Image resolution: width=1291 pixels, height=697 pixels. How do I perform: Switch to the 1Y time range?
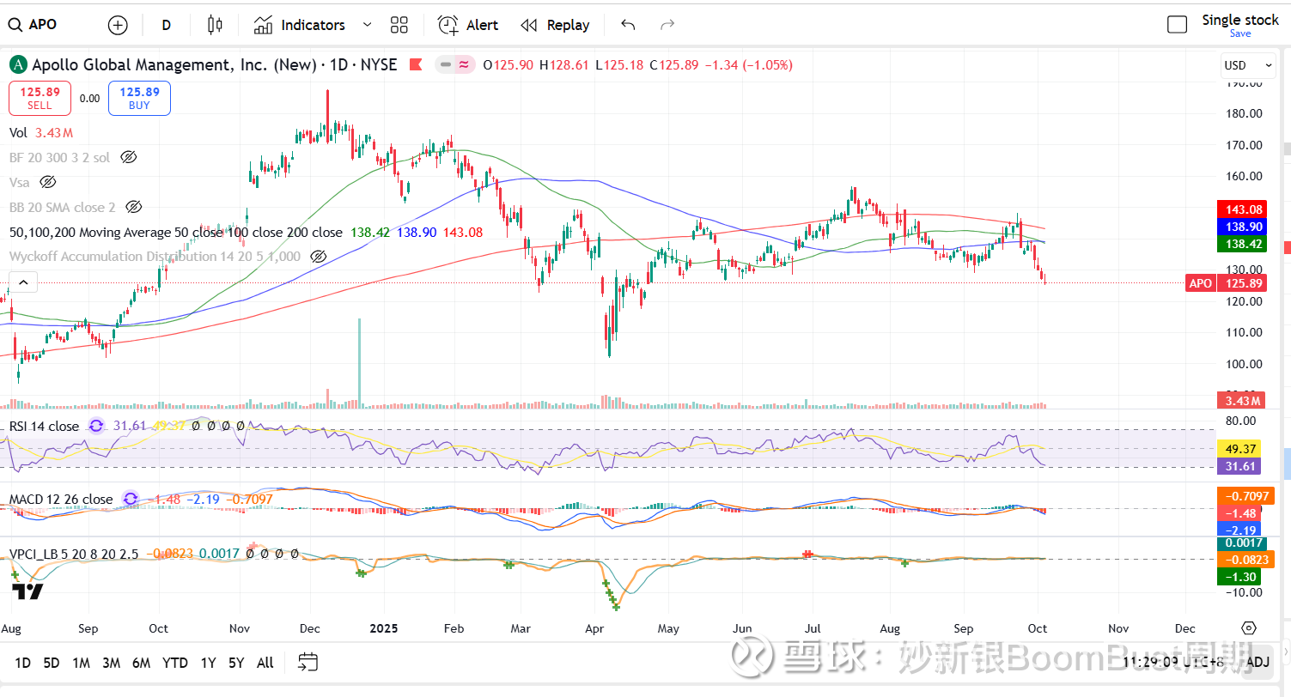click(208, 663)
